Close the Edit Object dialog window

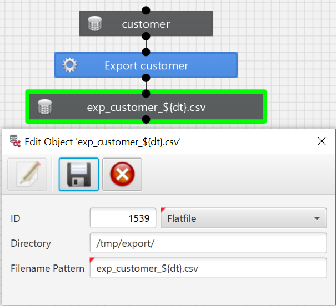click(322, 141)
